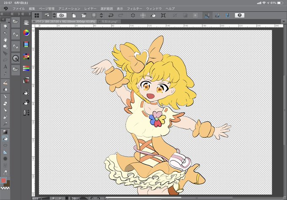Create a new document with the page icon

pyautogui.click(x=74, y=16)
